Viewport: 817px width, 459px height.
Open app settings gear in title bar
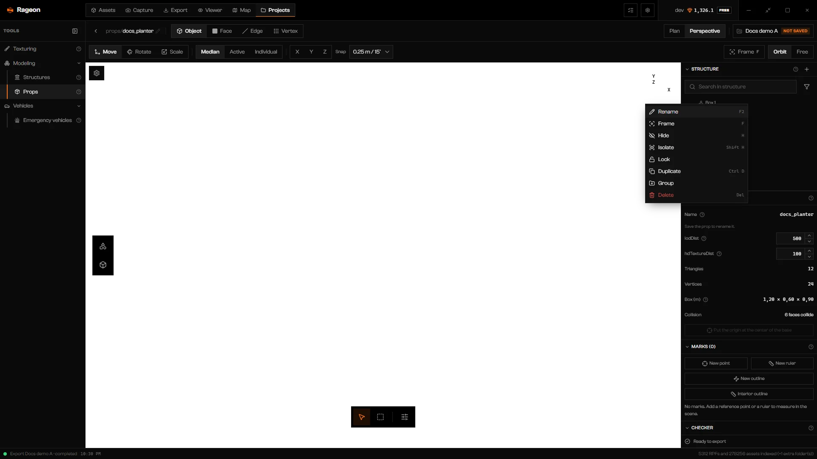tap(648, 10)
